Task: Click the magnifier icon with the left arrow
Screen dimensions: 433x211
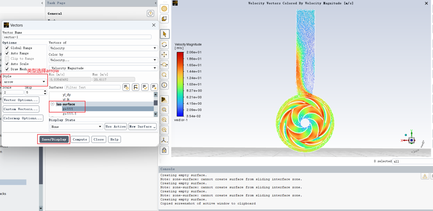Action: 165,120
